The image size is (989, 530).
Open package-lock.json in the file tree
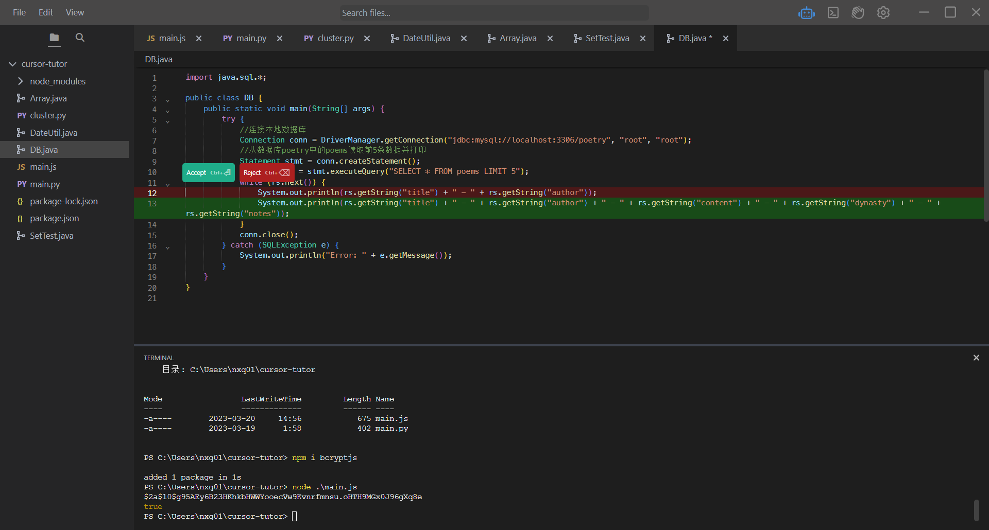(64, 201)
